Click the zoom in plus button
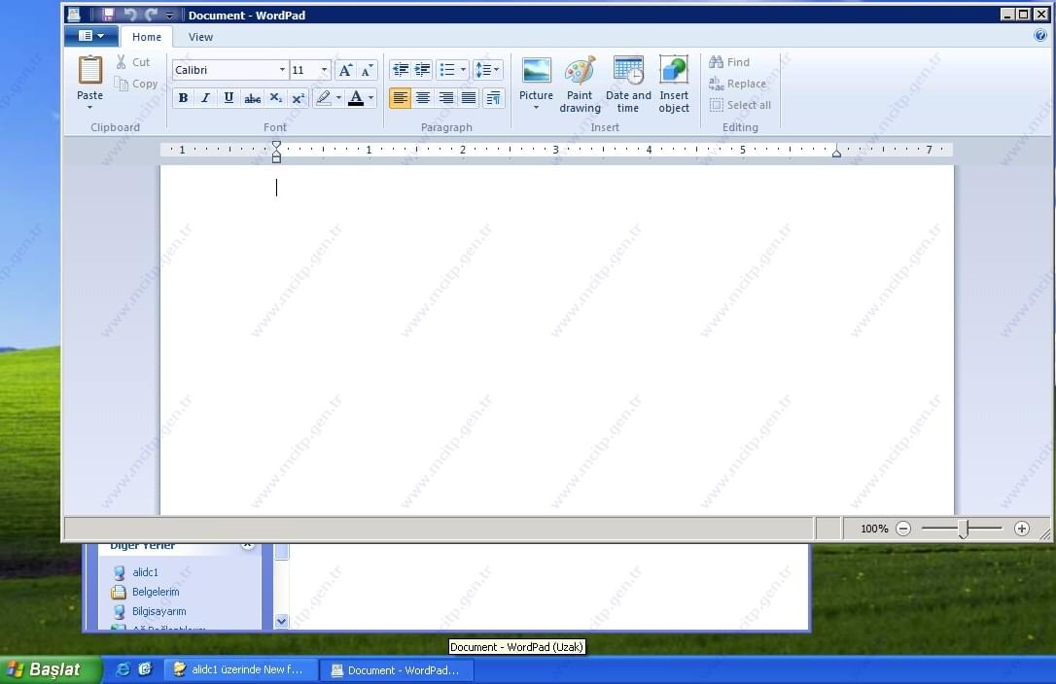The image size is (1056, 684). pyautogui.click(x=1022, y=529)
